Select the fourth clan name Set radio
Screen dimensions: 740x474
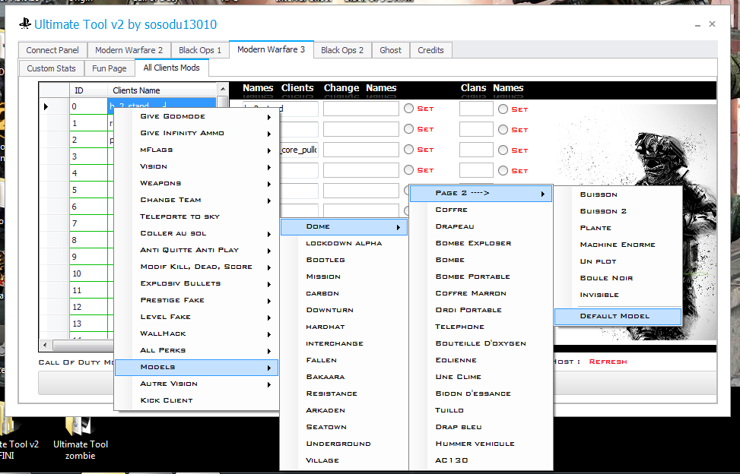[503, 171]
